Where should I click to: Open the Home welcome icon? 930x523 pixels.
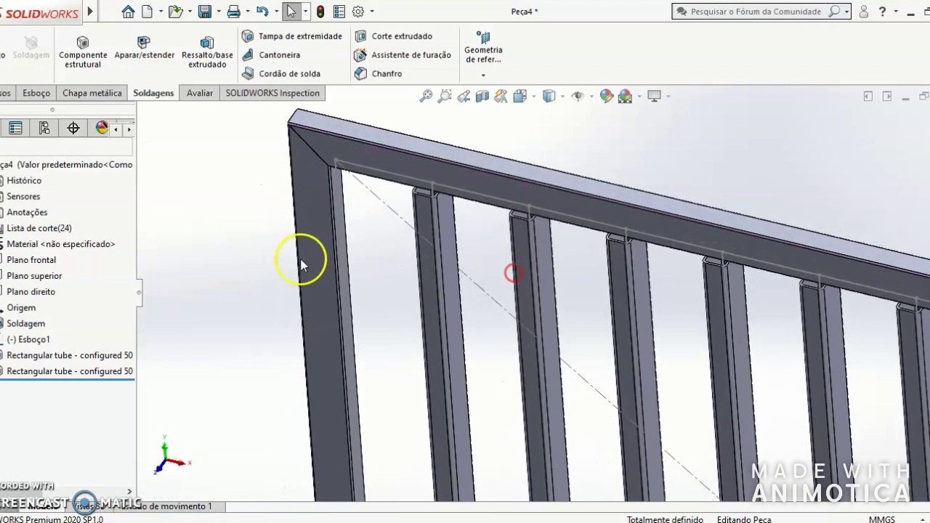(x=128, y=12)
